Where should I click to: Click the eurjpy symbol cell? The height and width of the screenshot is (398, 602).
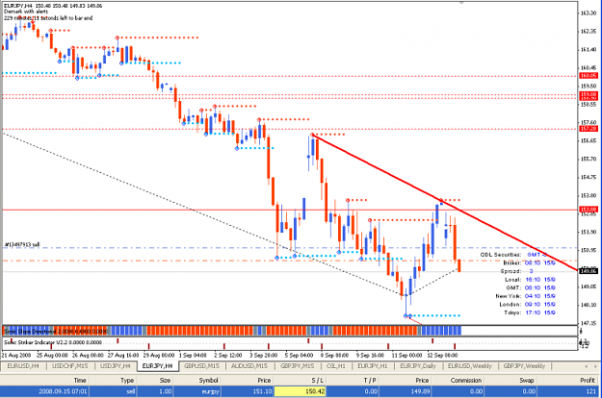click(x=197, y=391)
